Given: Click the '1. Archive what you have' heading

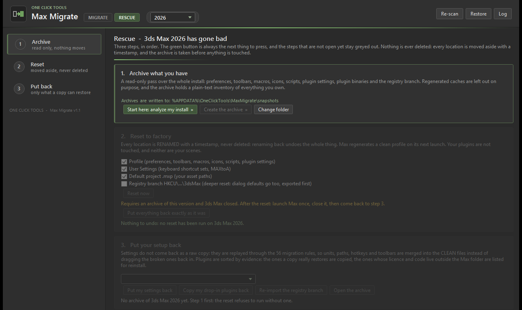Looking at the screenshot, I should (154, 73).
